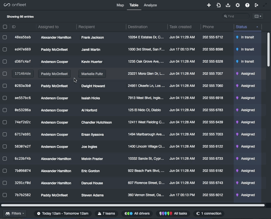Click destination 125 El Nido Ct, Diablo
The height and width of the screenshot is (219, 271).
[x=144, y=110]
